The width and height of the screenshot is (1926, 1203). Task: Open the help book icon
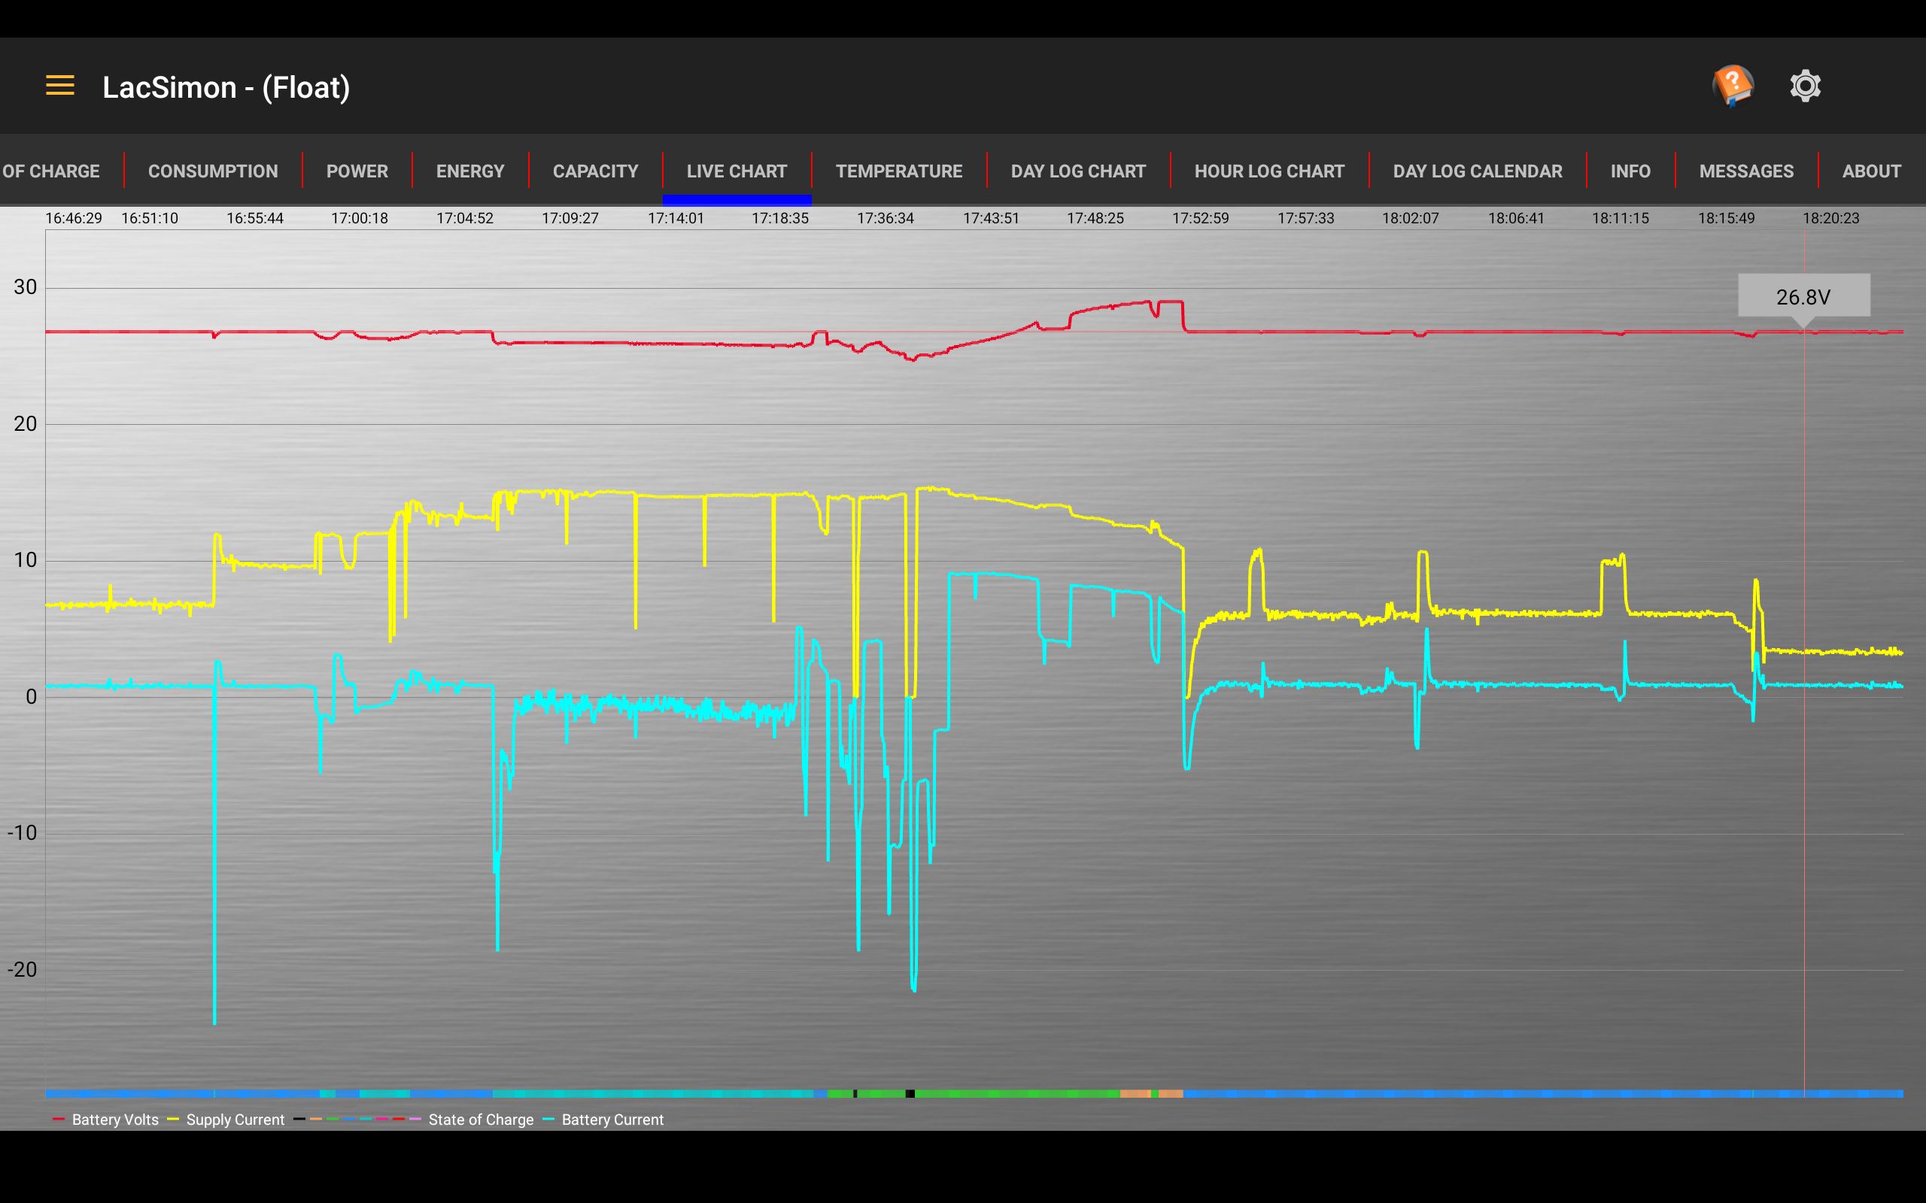coord(1733,85)
